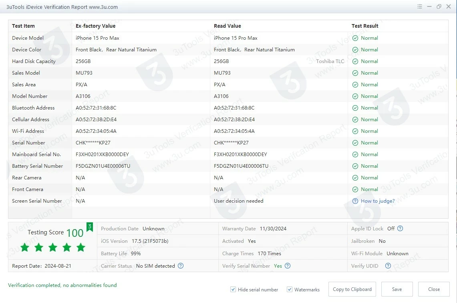457x303 pixels.
Task: Click the Test Result column header
Action: pos(365,26)
